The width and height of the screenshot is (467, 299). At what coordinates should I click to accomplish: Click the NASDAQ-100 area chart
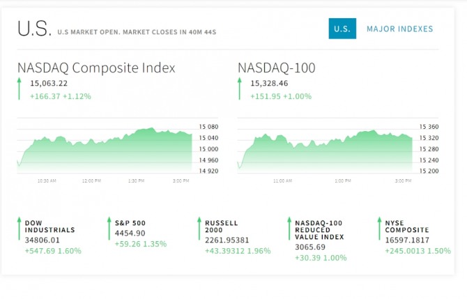click(x=325, y=149)
